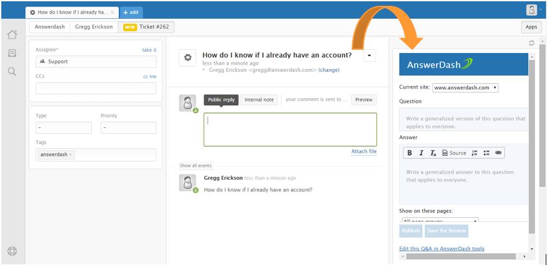This screenshot has height=267, width=547.
Task: Click the AnswerDash logo banner
Action: click(464, 64)
